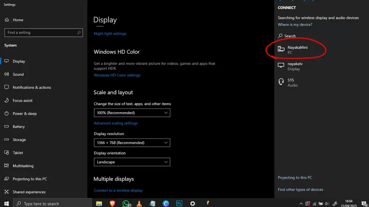Expand the text size scaling dropdown

coord(132,113)
